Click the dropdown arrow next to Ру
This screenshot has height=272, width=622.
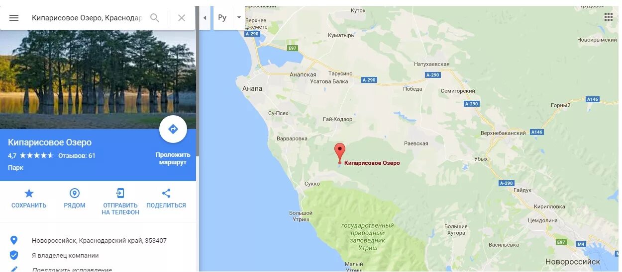click(x=239, y=17)
